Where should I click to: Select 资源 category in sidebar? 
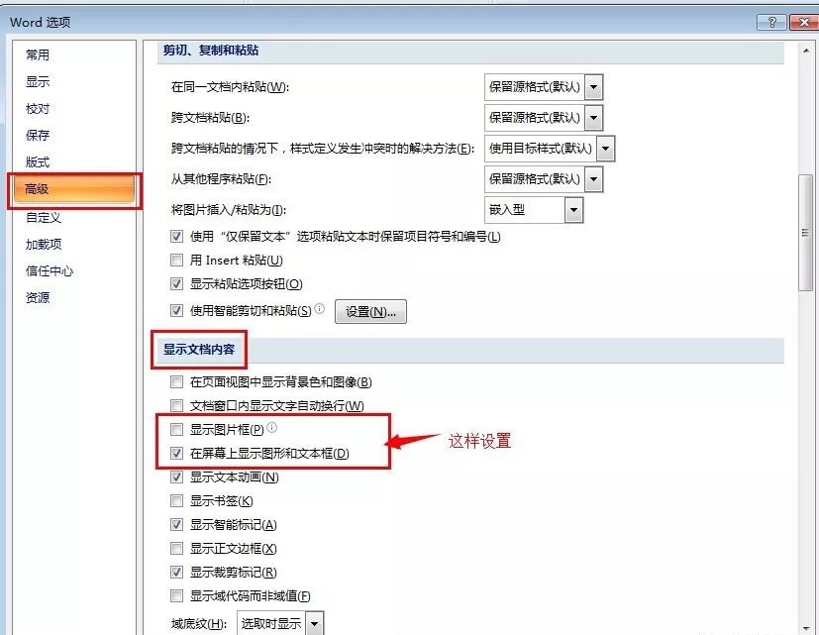38,298
